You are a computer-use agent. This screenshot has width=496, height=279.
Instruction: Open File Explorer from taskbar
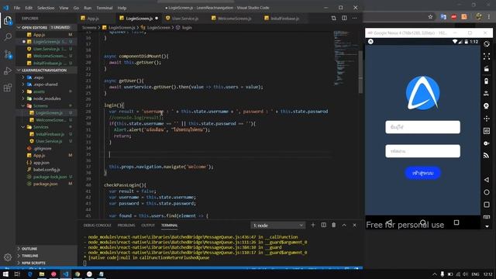(x=42, y=274)
